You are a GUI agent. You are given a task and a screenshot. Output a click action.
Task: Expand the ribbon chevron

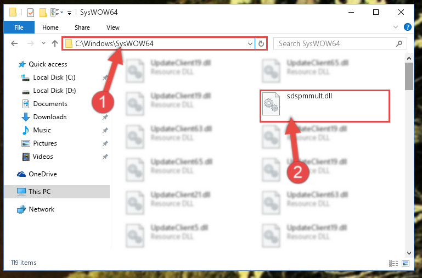tap(396, 27)
